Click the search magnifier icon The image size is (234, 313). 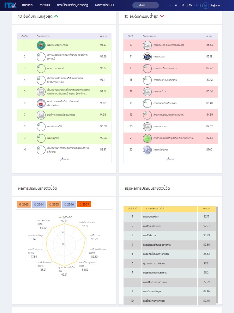pyautogui.click(x=136, y=6)
